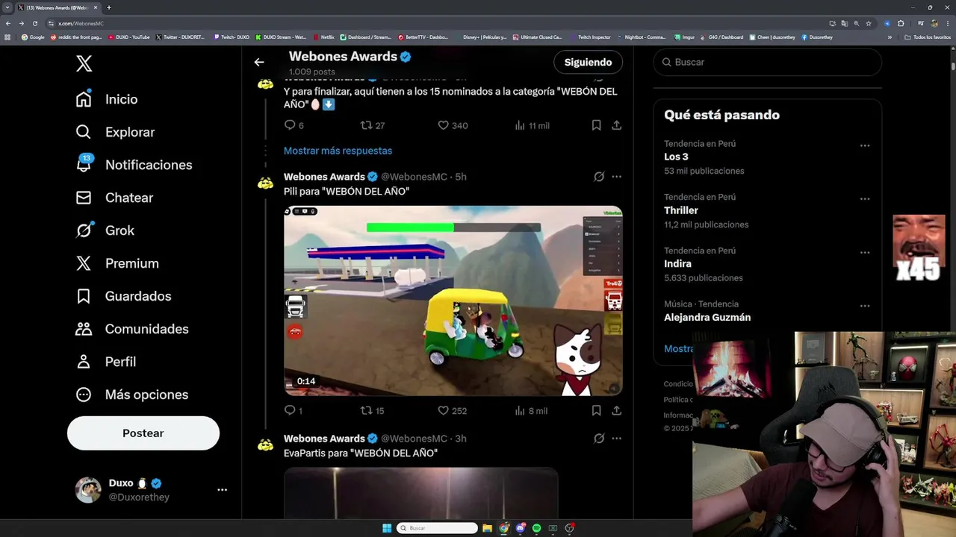This screenshot has width=956, height=537.
Task: Click the taskbar Buscar search box
Action: tap(437, 528)
